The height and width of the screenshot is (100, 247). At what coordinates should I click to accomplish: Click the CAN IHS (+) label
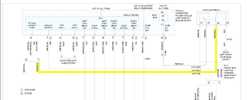75,26
